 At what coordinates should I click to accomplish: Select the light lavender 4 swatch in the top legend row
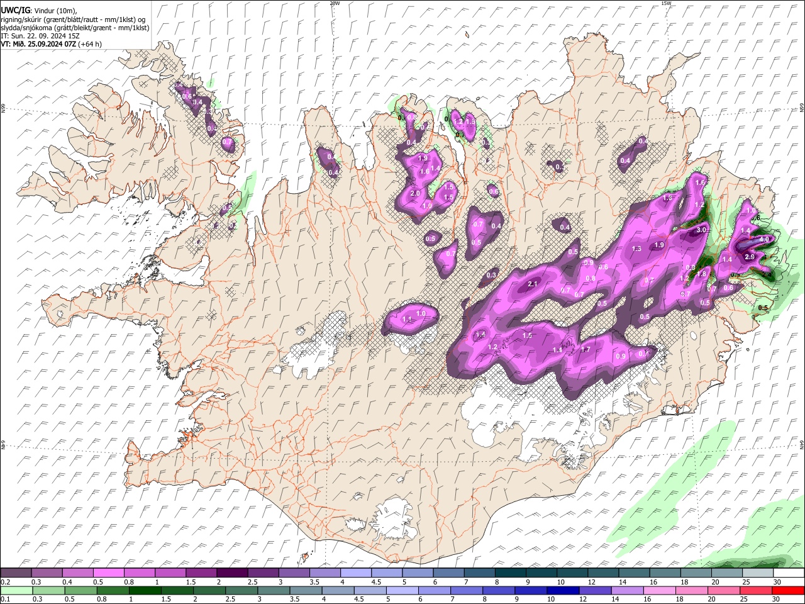click(356, 573)
